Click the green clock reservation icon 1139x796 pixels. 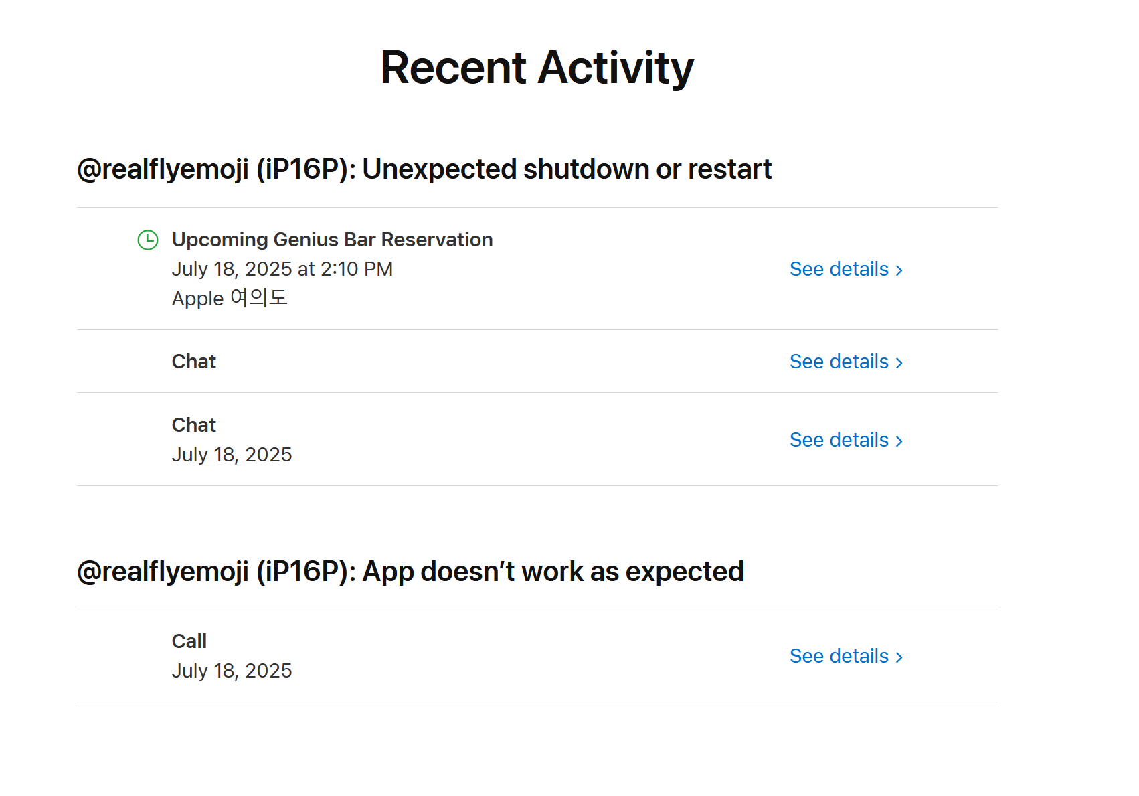148,240
